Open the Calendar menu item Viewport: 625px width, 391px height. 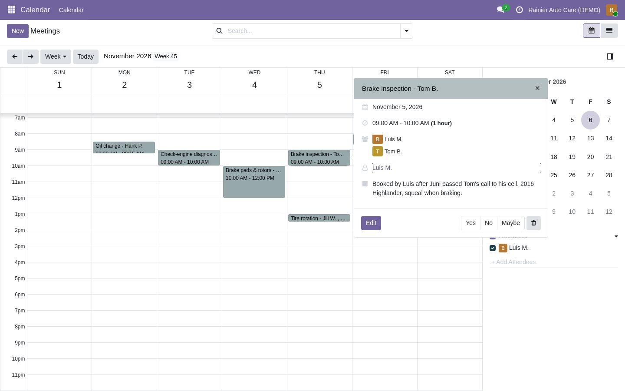71,10
